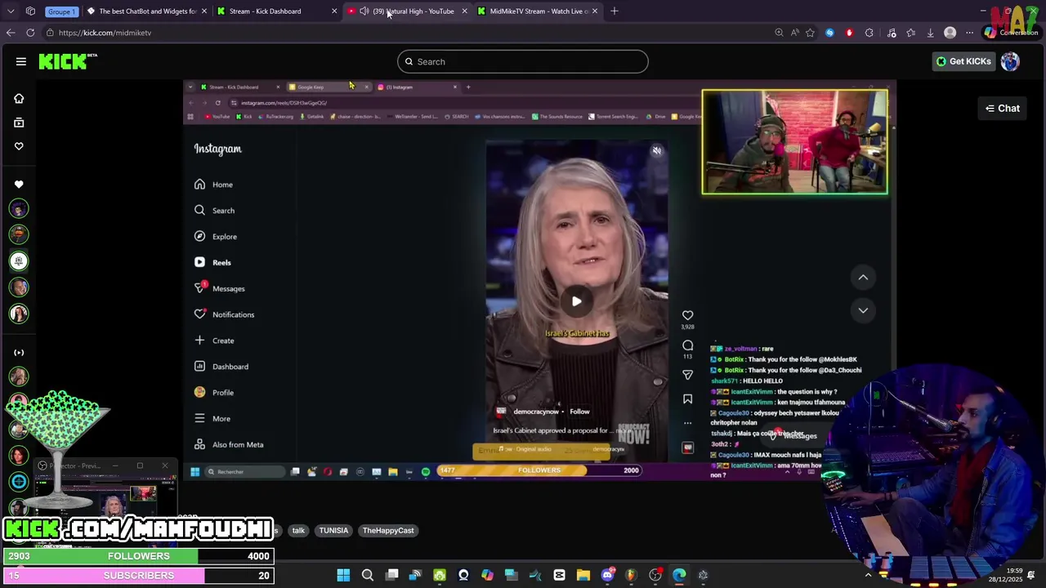Click Explore in streamed Instagram sidebar
Image resolution: width=1046 pixels, height=588 pixels.
tap(216, 237)
